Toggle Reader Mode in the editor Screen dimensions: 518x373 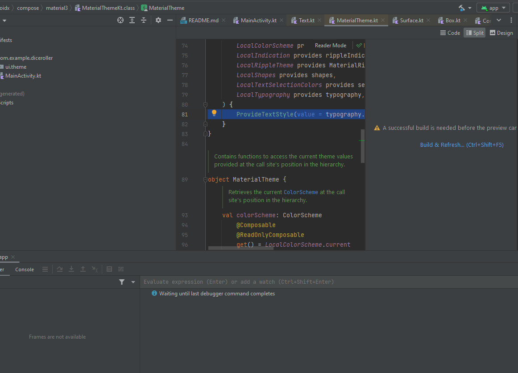(x=331, y=45)
